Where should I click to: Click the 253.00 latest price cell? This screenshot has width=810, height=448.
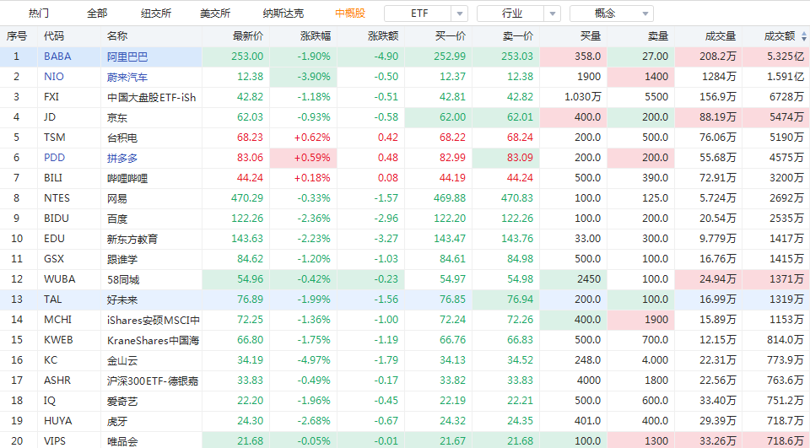point(235,57)
